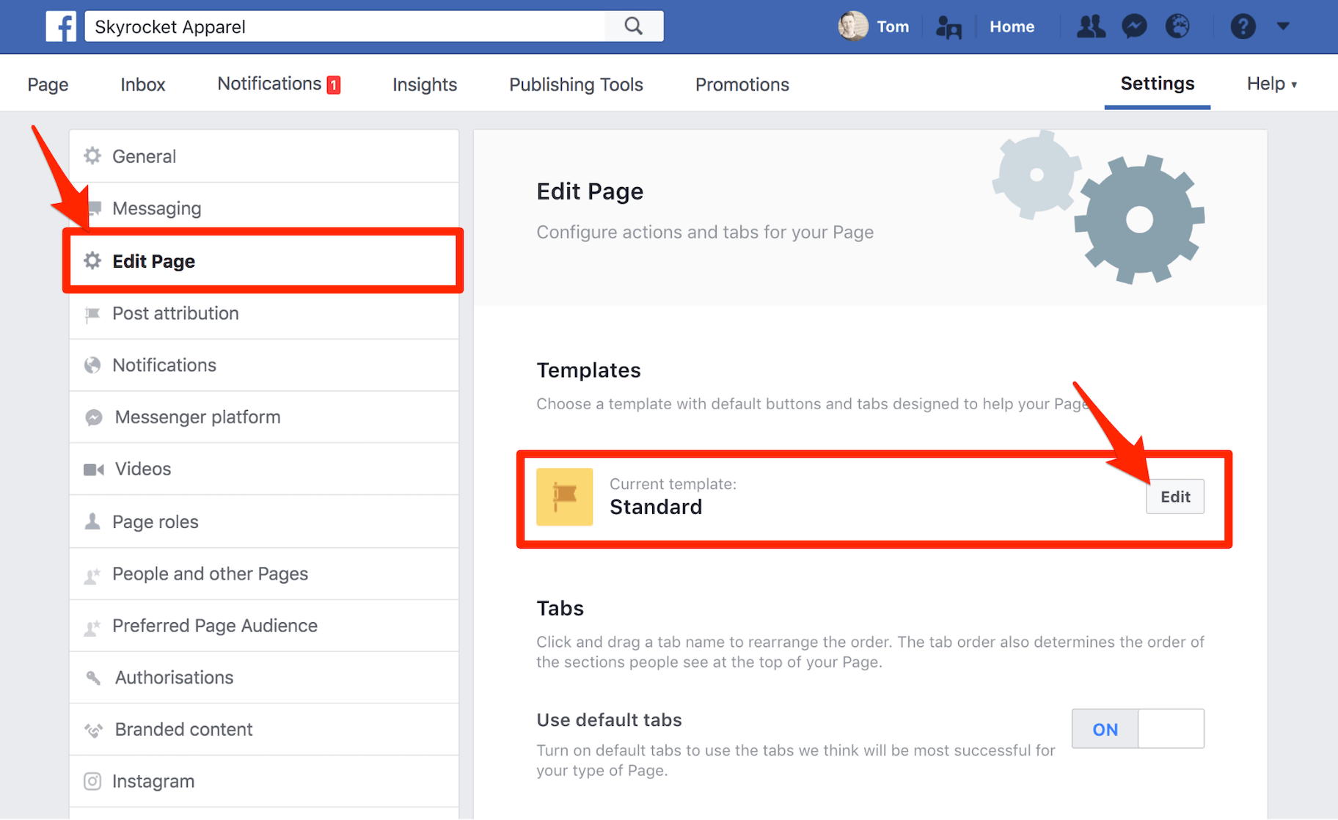Open the account dropdown arrow

(x=1284, y=26)
